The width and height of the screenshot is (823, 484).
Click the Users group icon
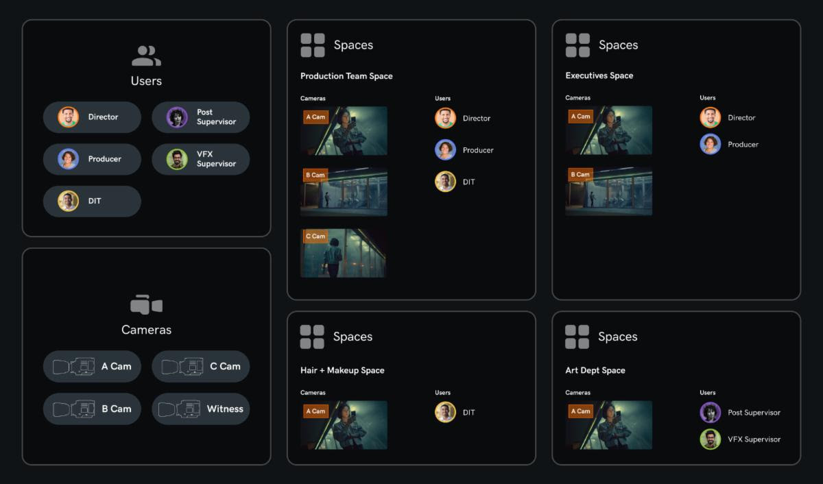pyautogui.click(x=146, y=56)
